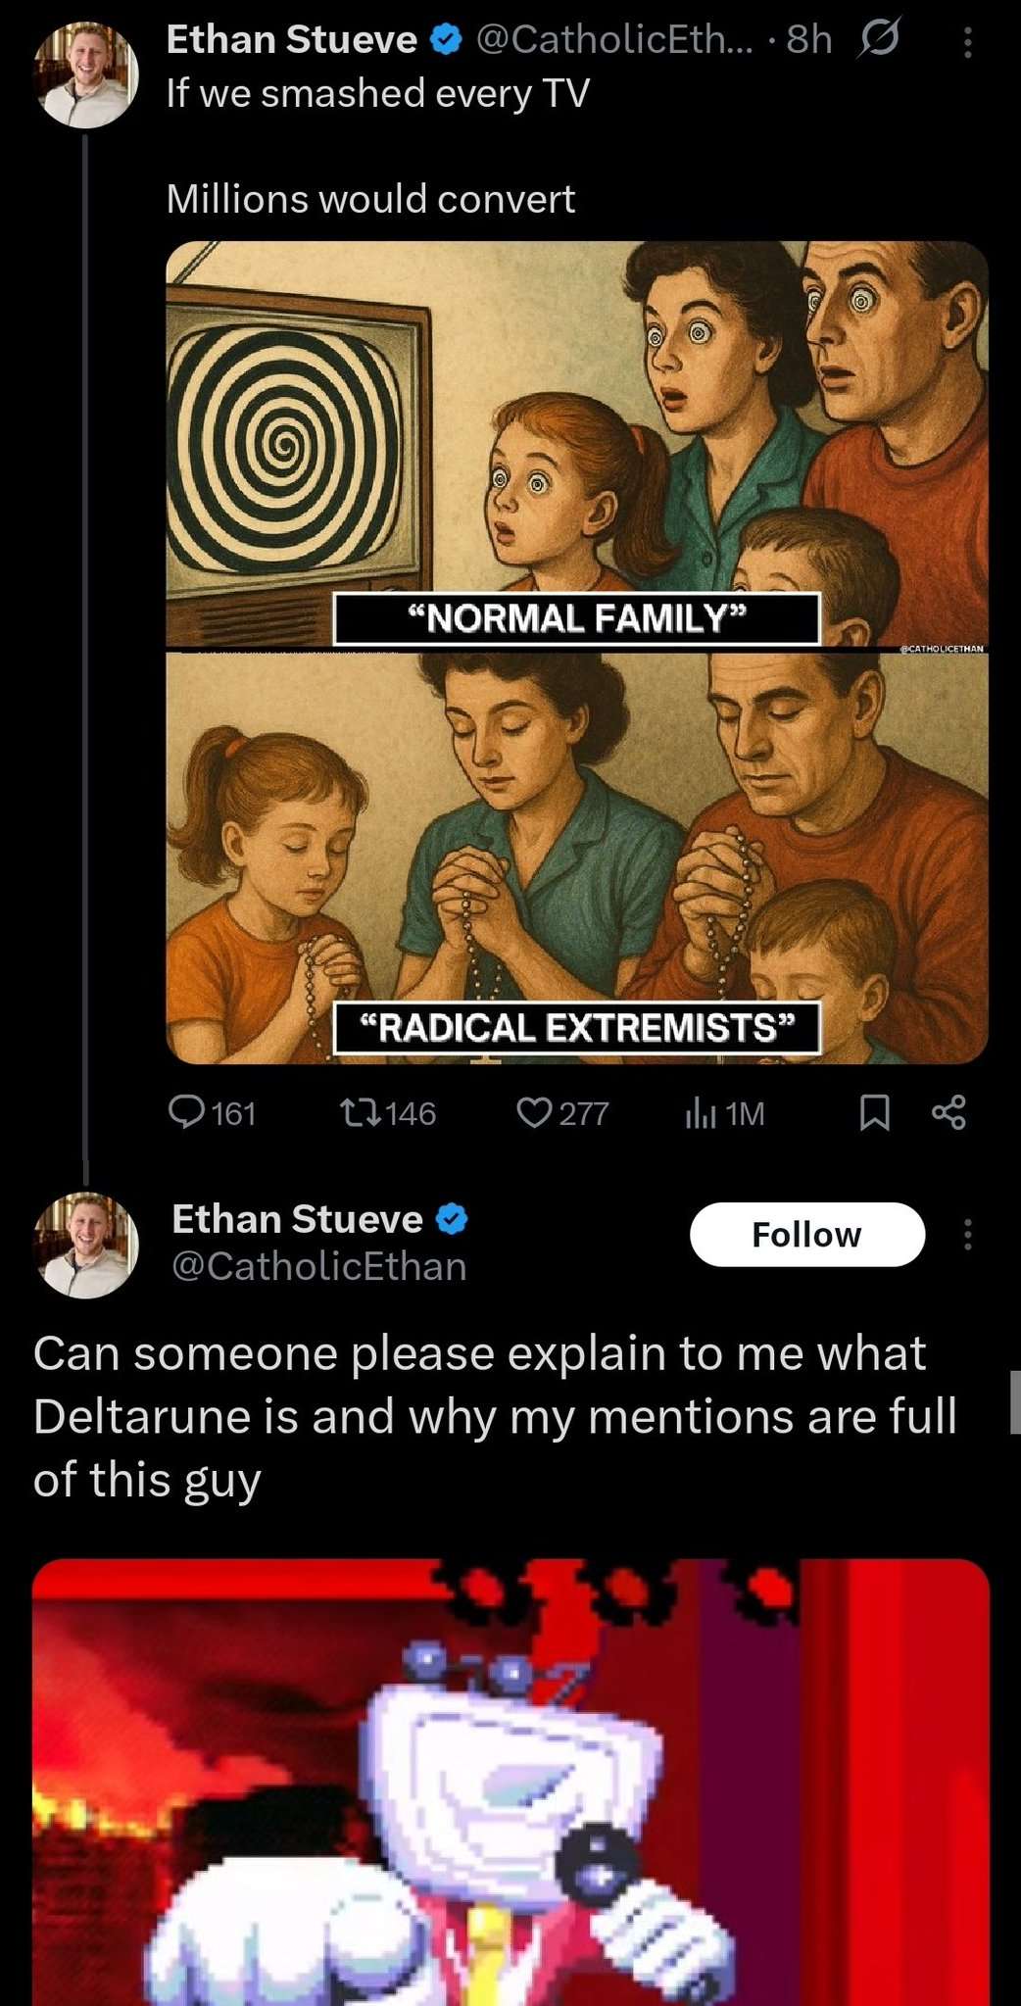This screenshot has width=1021, height=2006.
Task: Bookmark the TV smashing tweet
Action: coord(874,1112)
